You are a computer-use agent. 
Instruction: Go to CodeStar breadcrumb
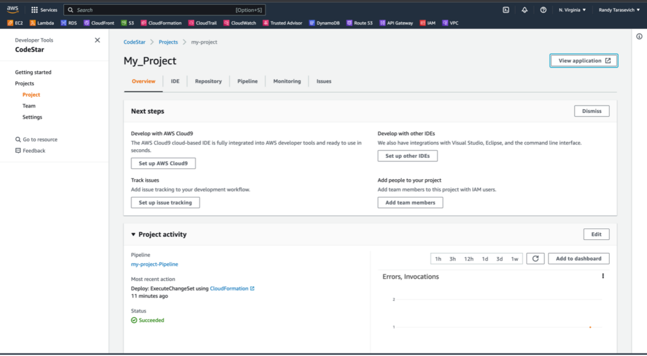click(135, 42)
